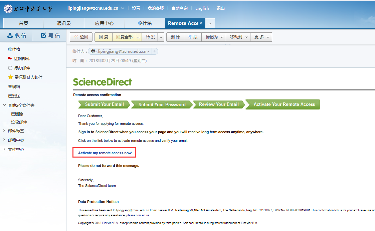Click the plus icon beside recipient address
Viewport: 375px width, 231px height.
155,51
